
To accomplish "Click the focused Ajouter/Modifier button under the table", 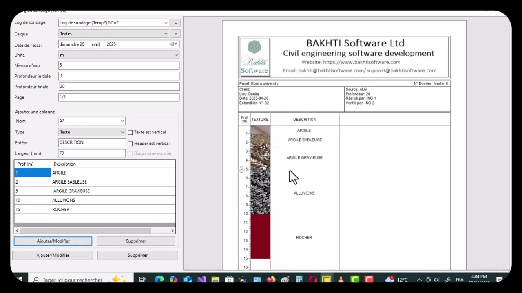I will 53,241.
